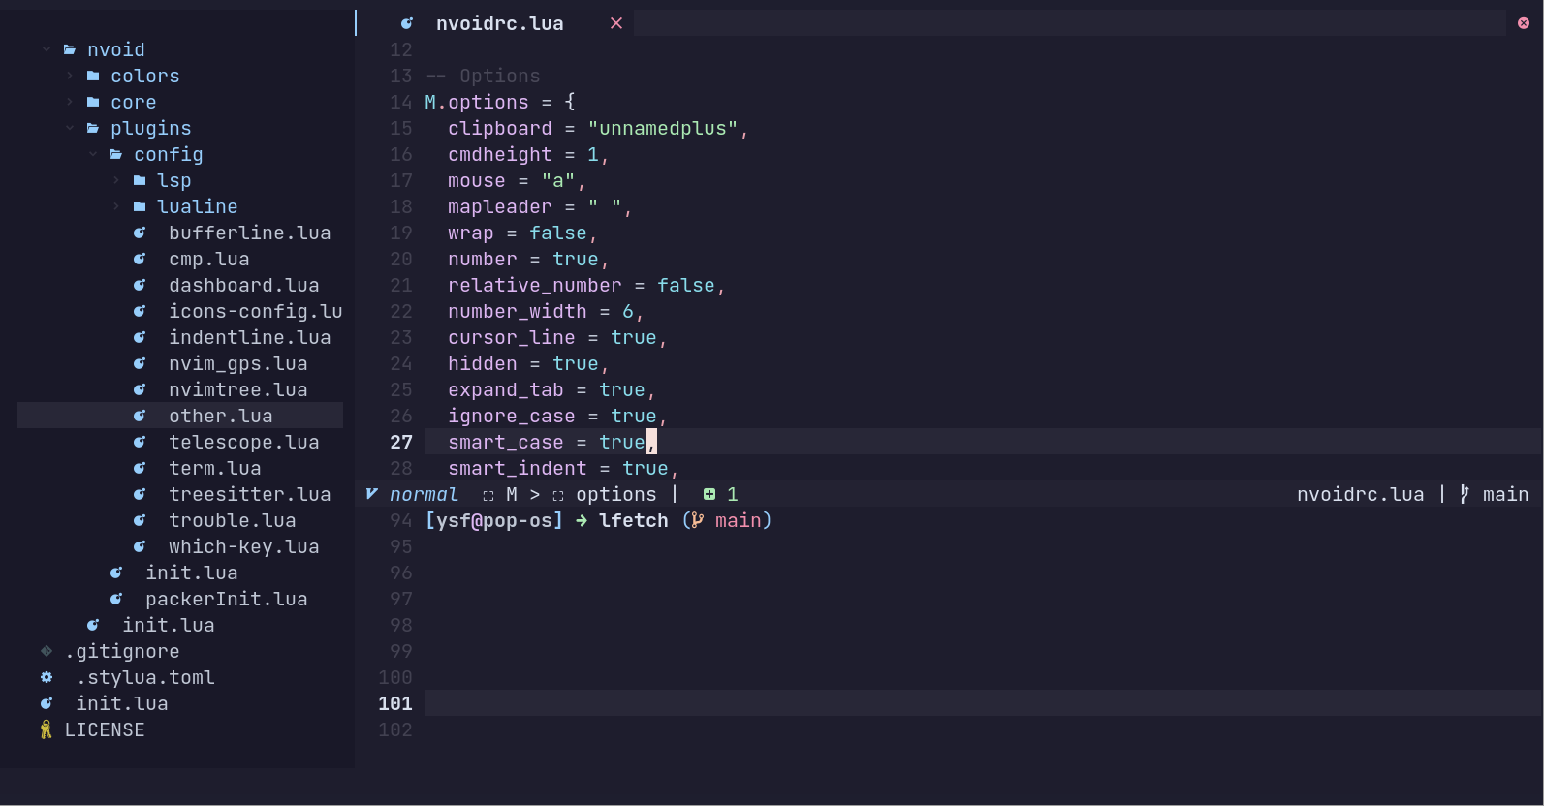Click the lua icon beside nvimtree.lua

click(140, 389)
